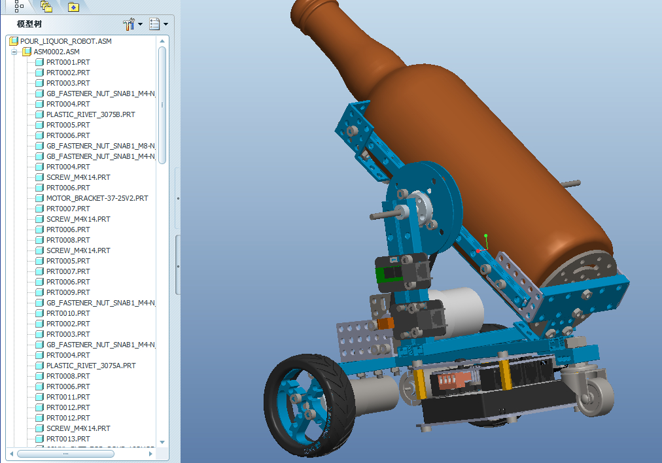Click the vertical scrollbar thumb of model tree
Image resolution: width=662 pixels, height=463 pixels.
click(x=162, y=105)
